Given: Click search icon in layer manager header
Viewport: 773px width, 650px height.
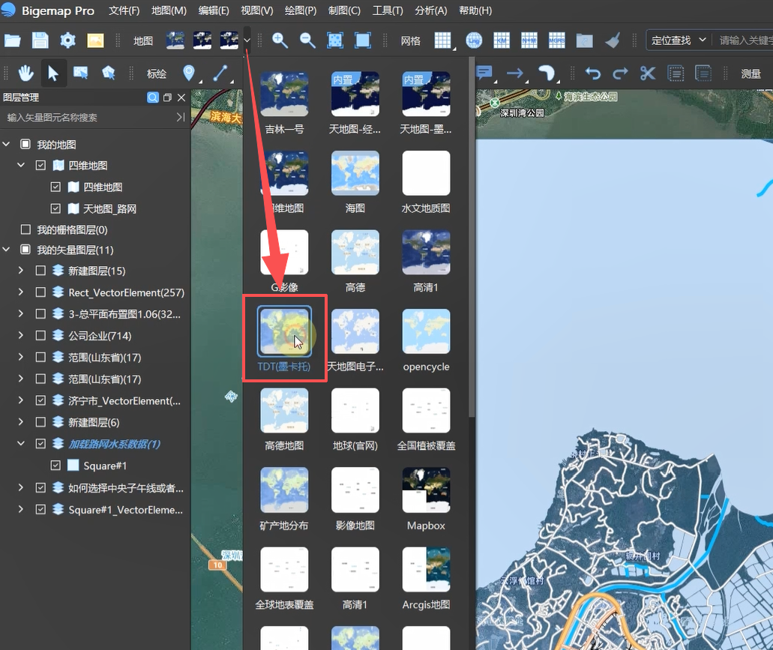Looking at the screenshot, I should (x=153, y=97).
